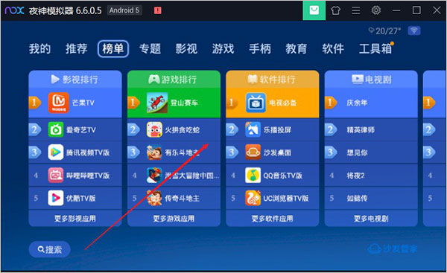Open the 登山赛车 game icon
Viewport: 447px width, 273px height.
point(157,103)
